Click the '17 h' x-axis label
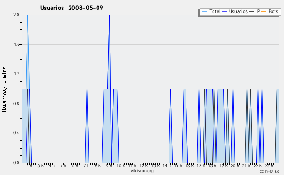284x175 pixels. point(201,166)
